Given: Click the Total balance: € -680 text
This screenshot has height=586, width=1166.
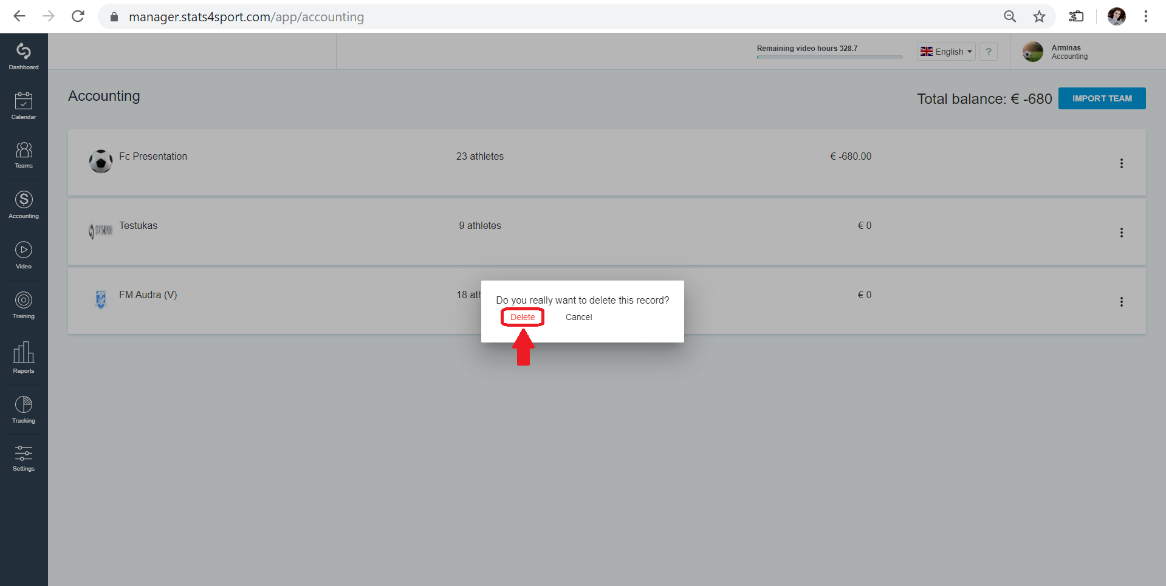Looking at the screenshot, I should point(984,99).
